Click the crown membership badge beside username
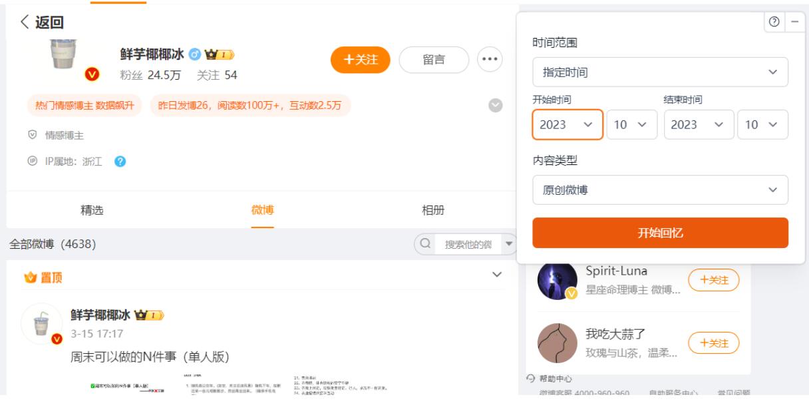Screen dimensions: 809x411 [x=220, y=55]
